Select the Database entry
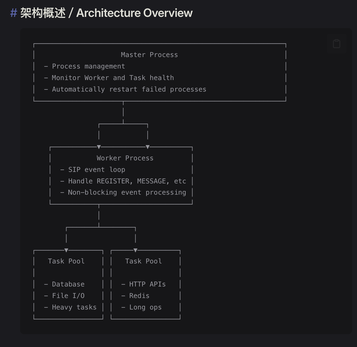Viewport: 357px width, 347px height. click(68, 284)
